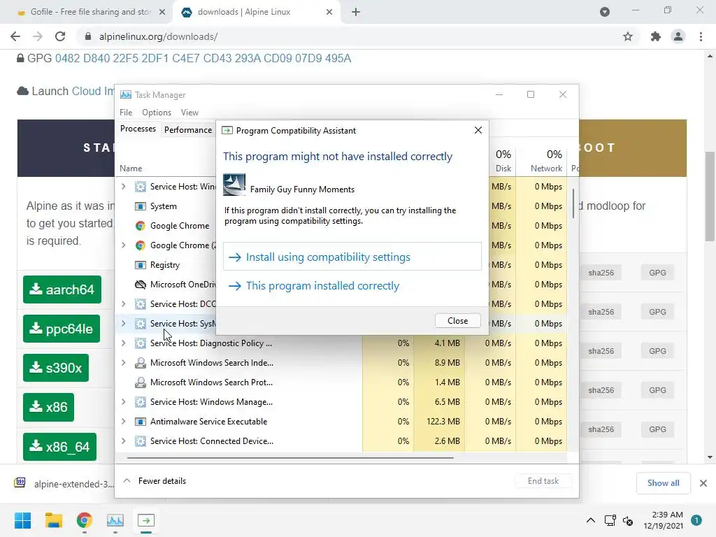
Task: Open Options menu in Task Manager
Action: pos(157,113)
